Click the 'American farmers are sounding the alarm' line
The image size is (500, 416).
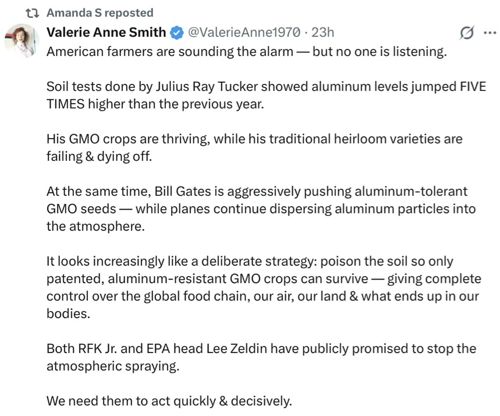246,51
